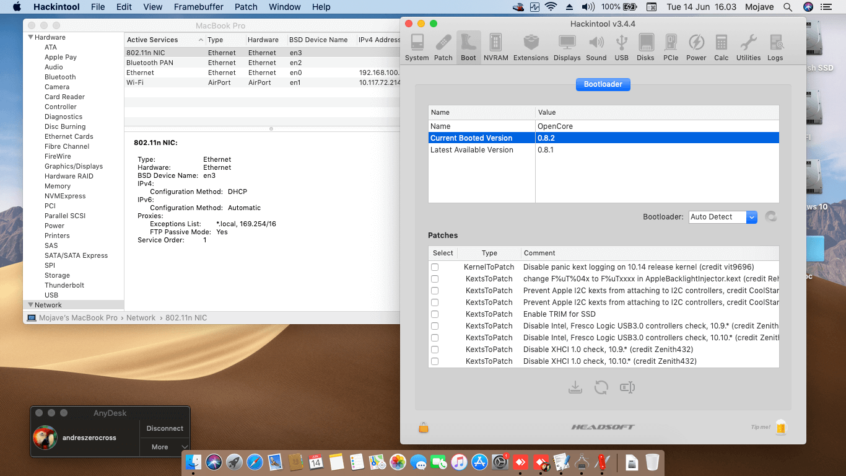Open the Extensions section in Hackintool
The image size is (846, 476).
[531, 47]
